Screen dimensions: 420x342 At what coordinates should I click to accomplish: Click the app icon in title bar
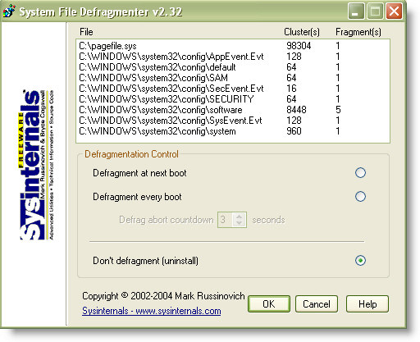[x=9, y=11]
